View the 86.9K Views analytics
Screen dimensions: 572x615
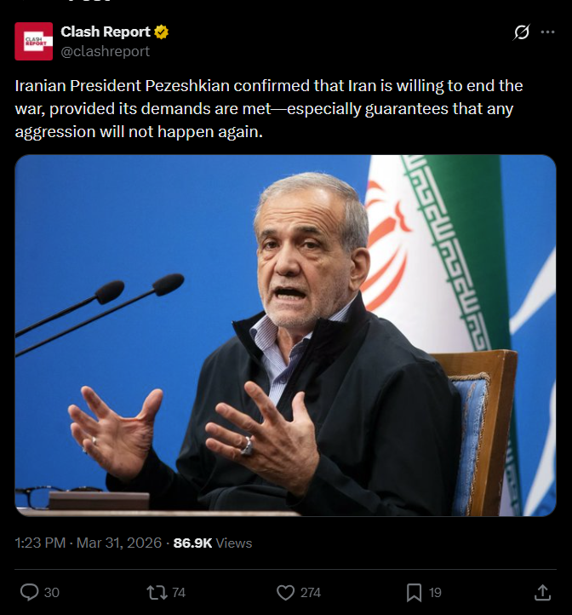[x=213, y=543]
